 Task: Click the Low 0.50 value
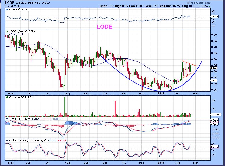[135, 6]
